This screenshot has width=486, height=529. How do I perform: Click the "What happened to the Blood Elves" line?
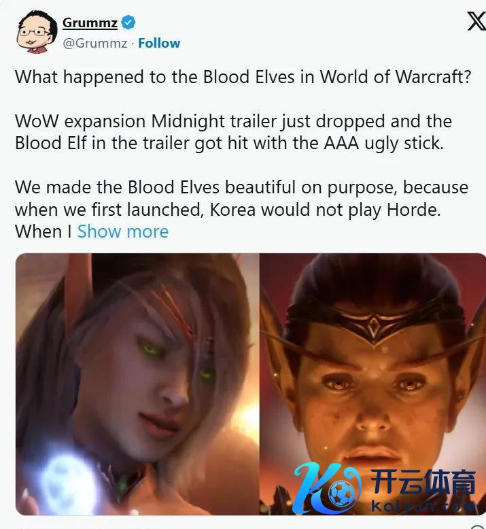[243, 77]
